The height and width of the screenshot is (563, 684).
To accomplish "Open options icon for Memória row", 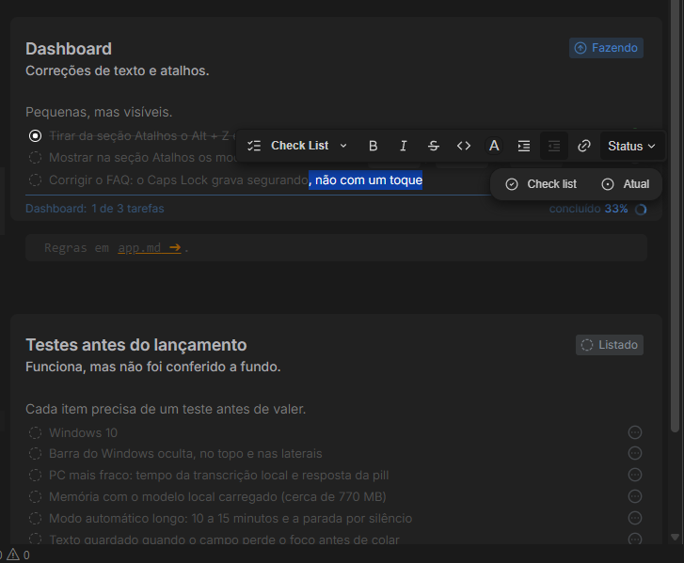I will (x=635, y=496).
